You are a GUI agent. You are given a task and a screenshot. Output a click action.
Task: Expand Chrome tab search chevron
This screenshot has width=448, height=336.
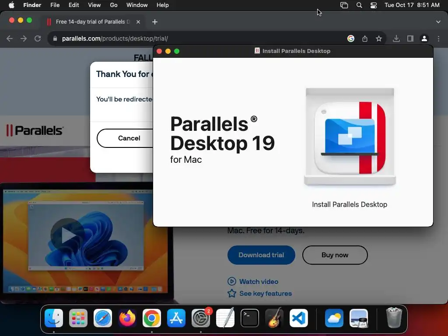(x=438, y=22)
